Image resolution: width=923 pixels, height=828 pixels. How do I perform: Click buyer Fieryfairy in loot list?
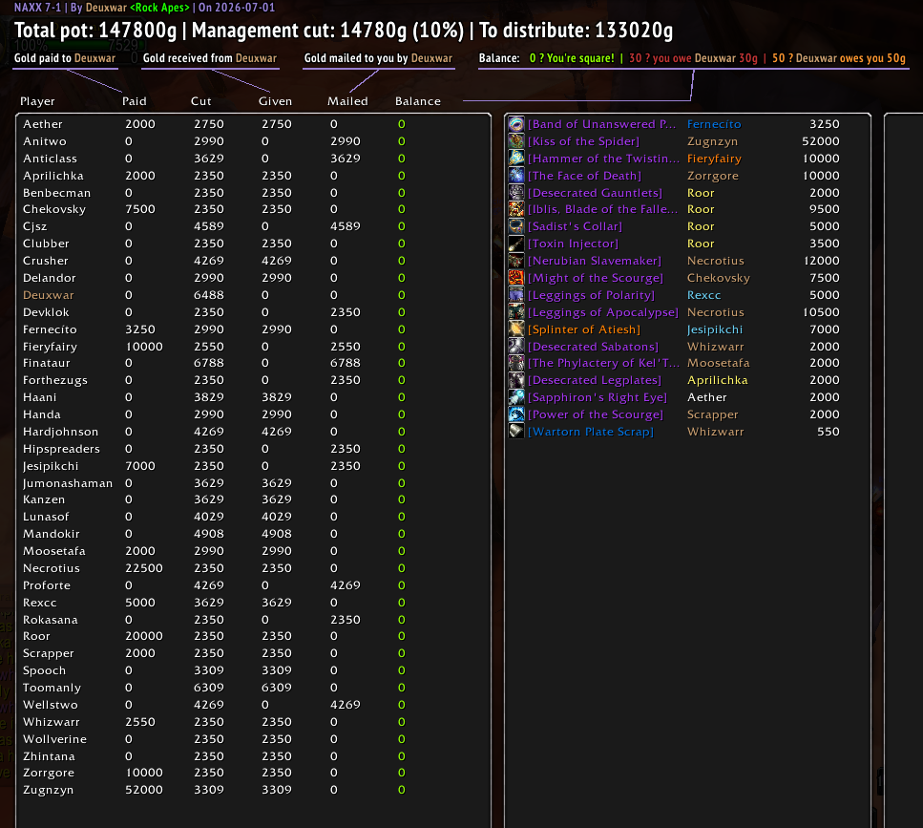click(x=714, y=159)
